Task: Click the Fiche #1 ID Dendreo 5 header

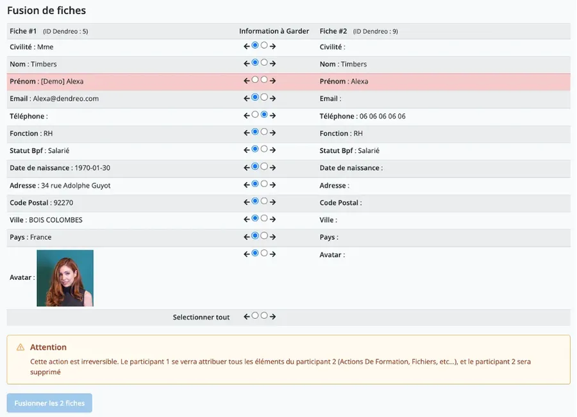Action: (49, 31)
